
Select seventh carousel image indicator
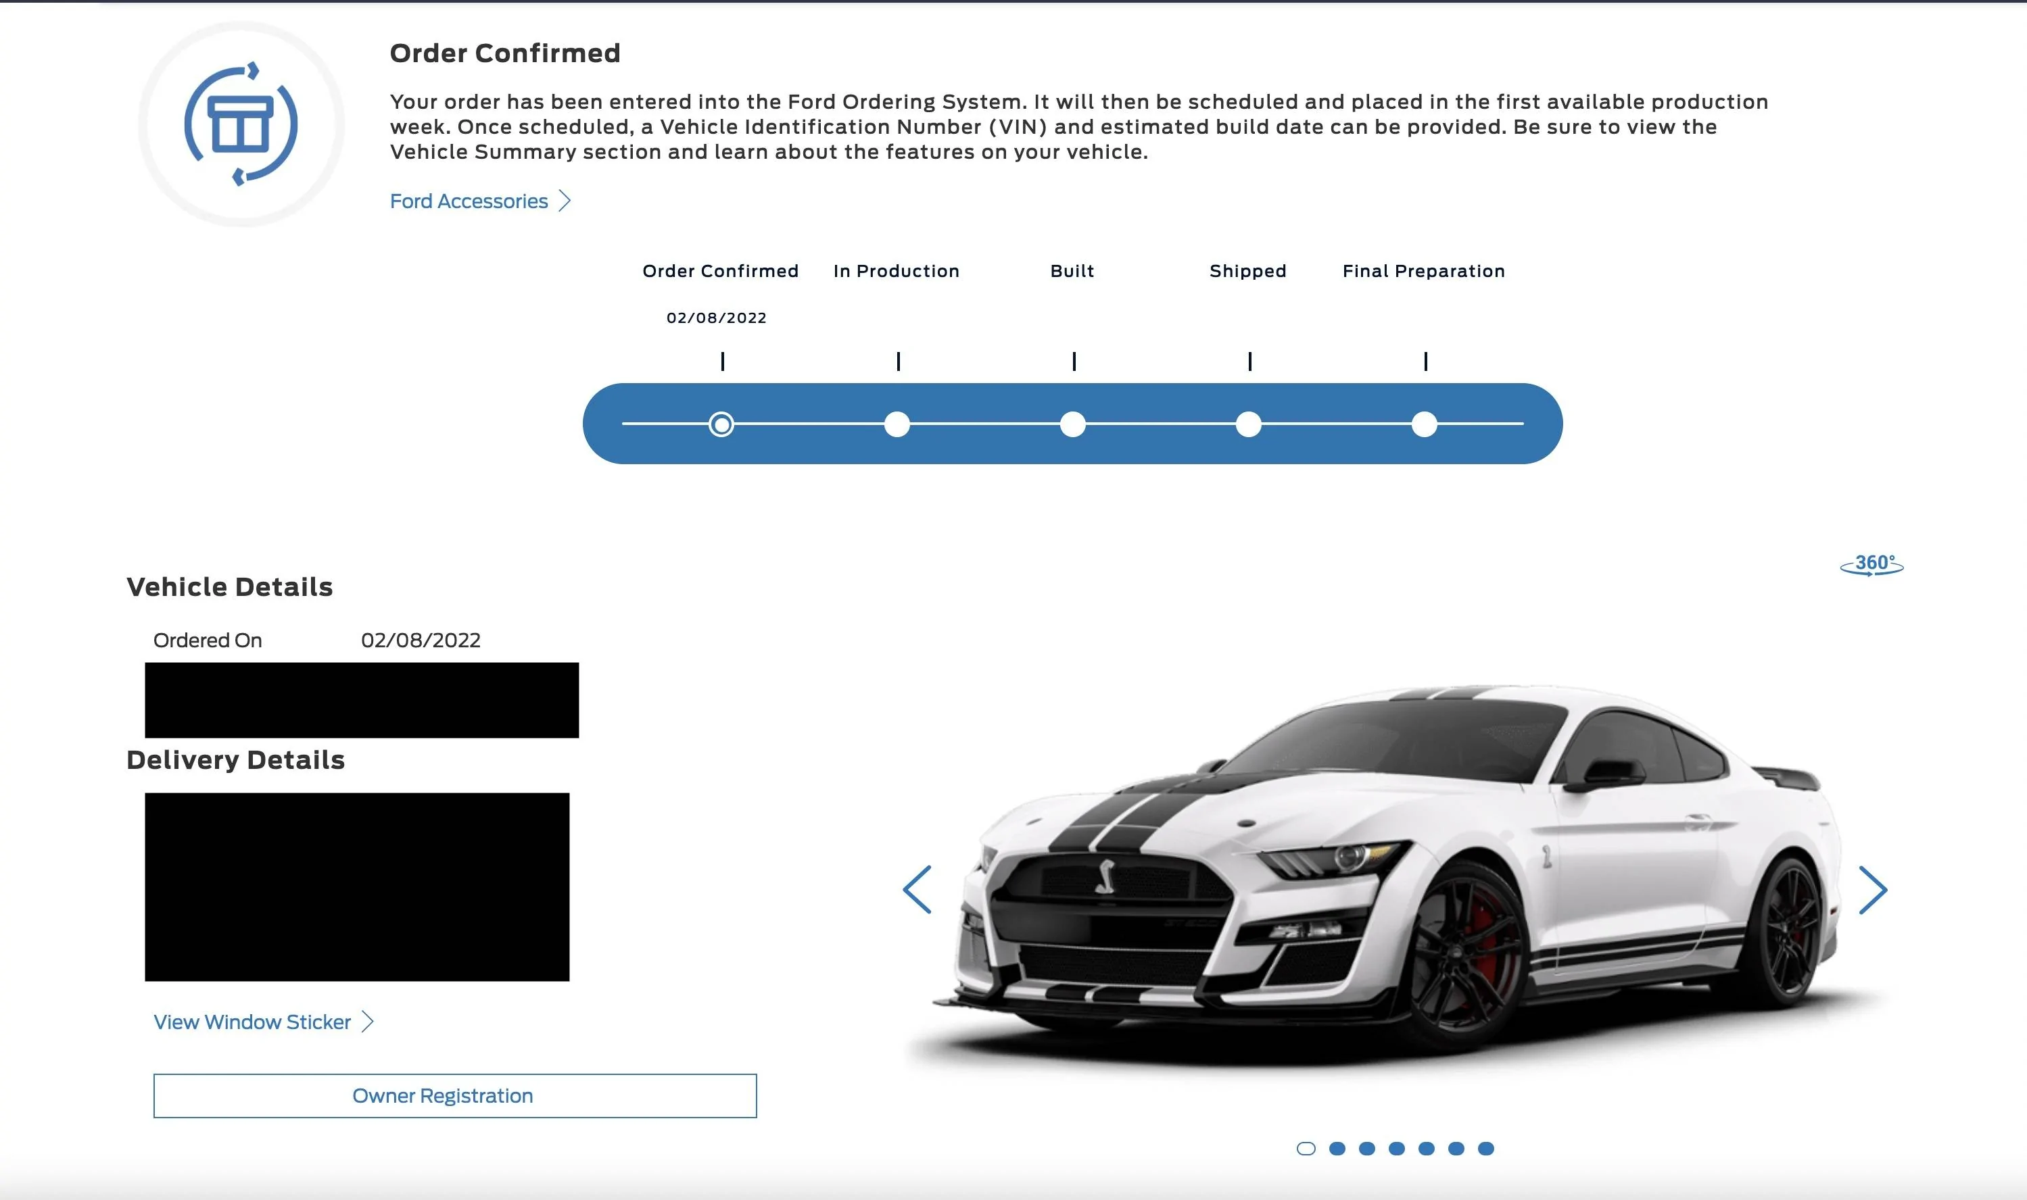(x=1485, y=1148)
